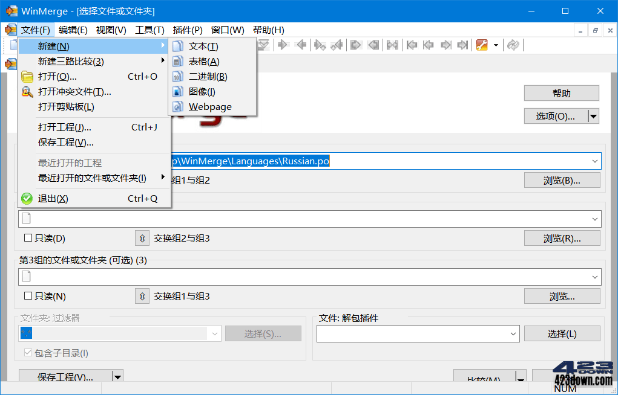This screenshot has width=618, height=395.
Task: Click the 打开冲突文件 magnifier icon
Action: (x=27, y=91)
